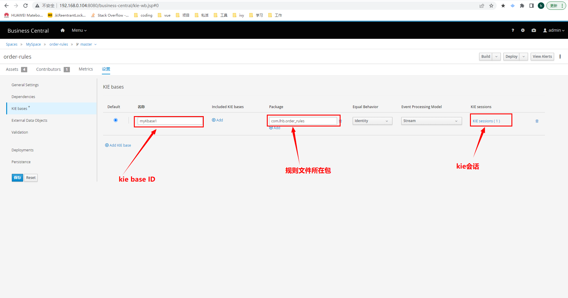The height and width of the screenshot is (298, 568).
Task: Open the help question mark icon
Action: tap(513, 30)
